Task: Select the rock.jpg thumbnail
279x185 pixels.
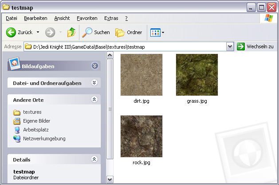Action: click(x=141, y=136)
